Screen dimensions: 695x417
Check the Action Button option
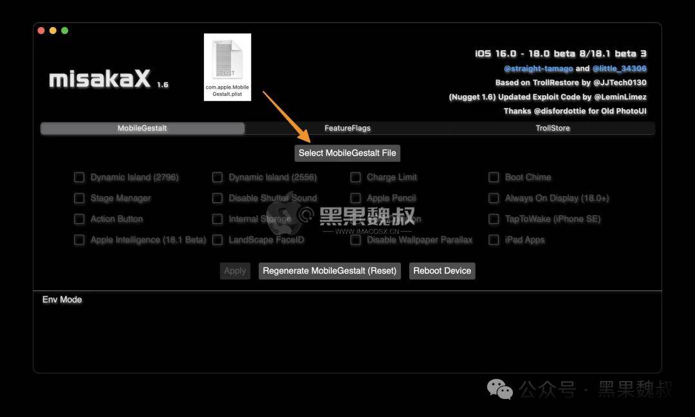click(79, 218)
